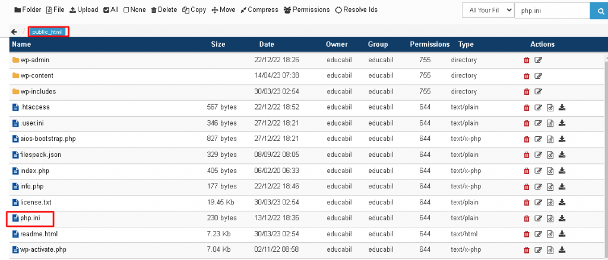608x260 pixels.
Task: Click the public_html breadcrumb
Action: point(47,31)
